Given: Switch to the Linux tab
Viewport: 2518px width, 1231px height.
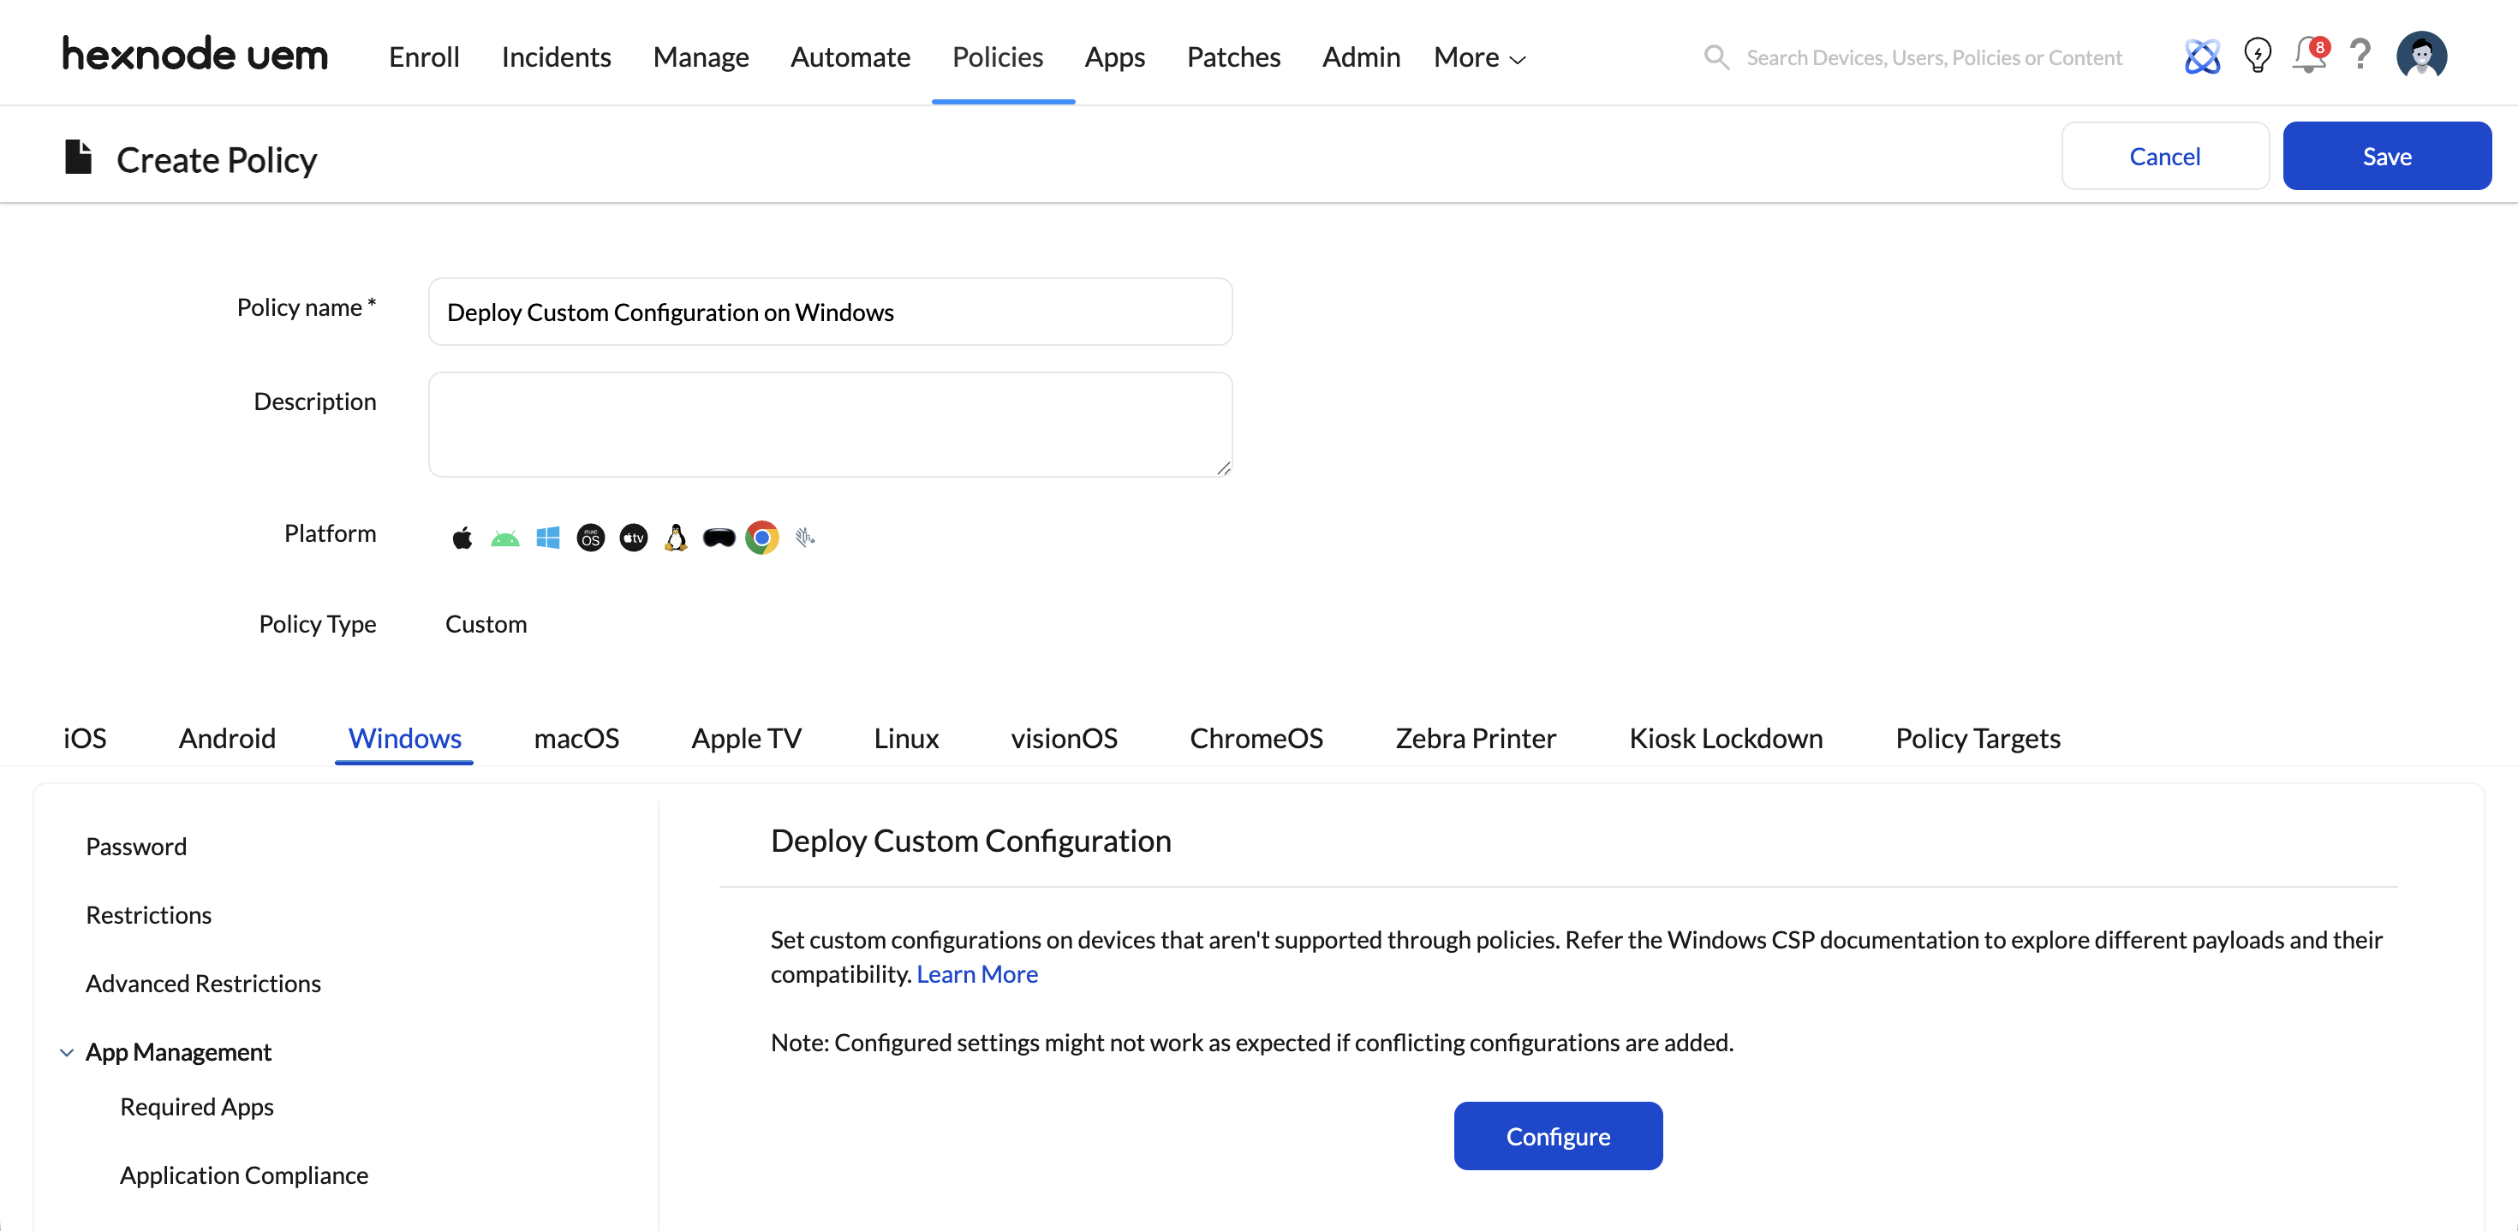Looking at the screenshot, I should (906, 738).
